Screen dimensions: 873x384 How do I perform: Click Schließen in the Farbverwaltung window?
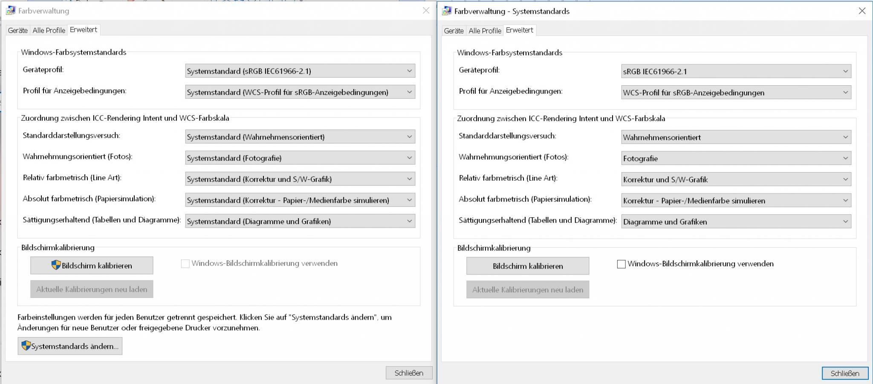(x=409, y=373)
